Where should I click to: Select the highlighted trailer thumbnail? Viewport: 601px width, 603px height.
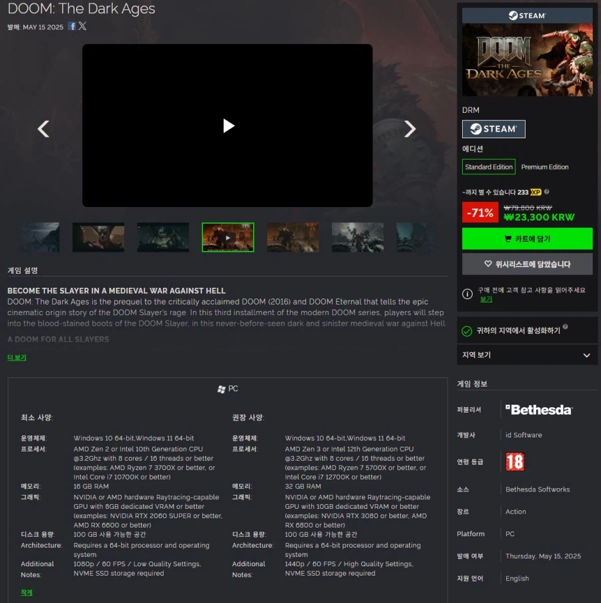click(227, 237)
